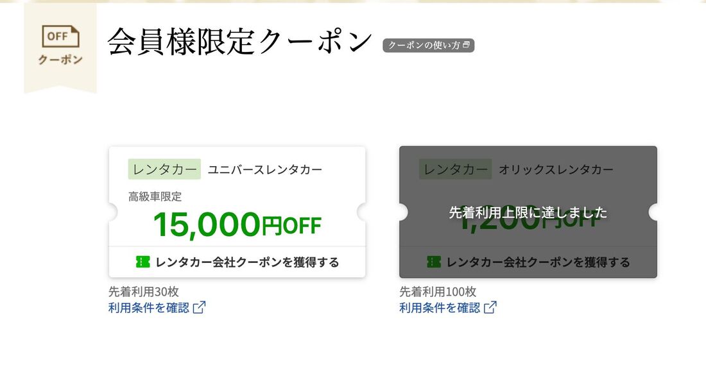Open 利用条件を確認 link under Universe coupon
Image resolution: width=706 pixels, height=372 pixels.
click(x=149, y=308)
